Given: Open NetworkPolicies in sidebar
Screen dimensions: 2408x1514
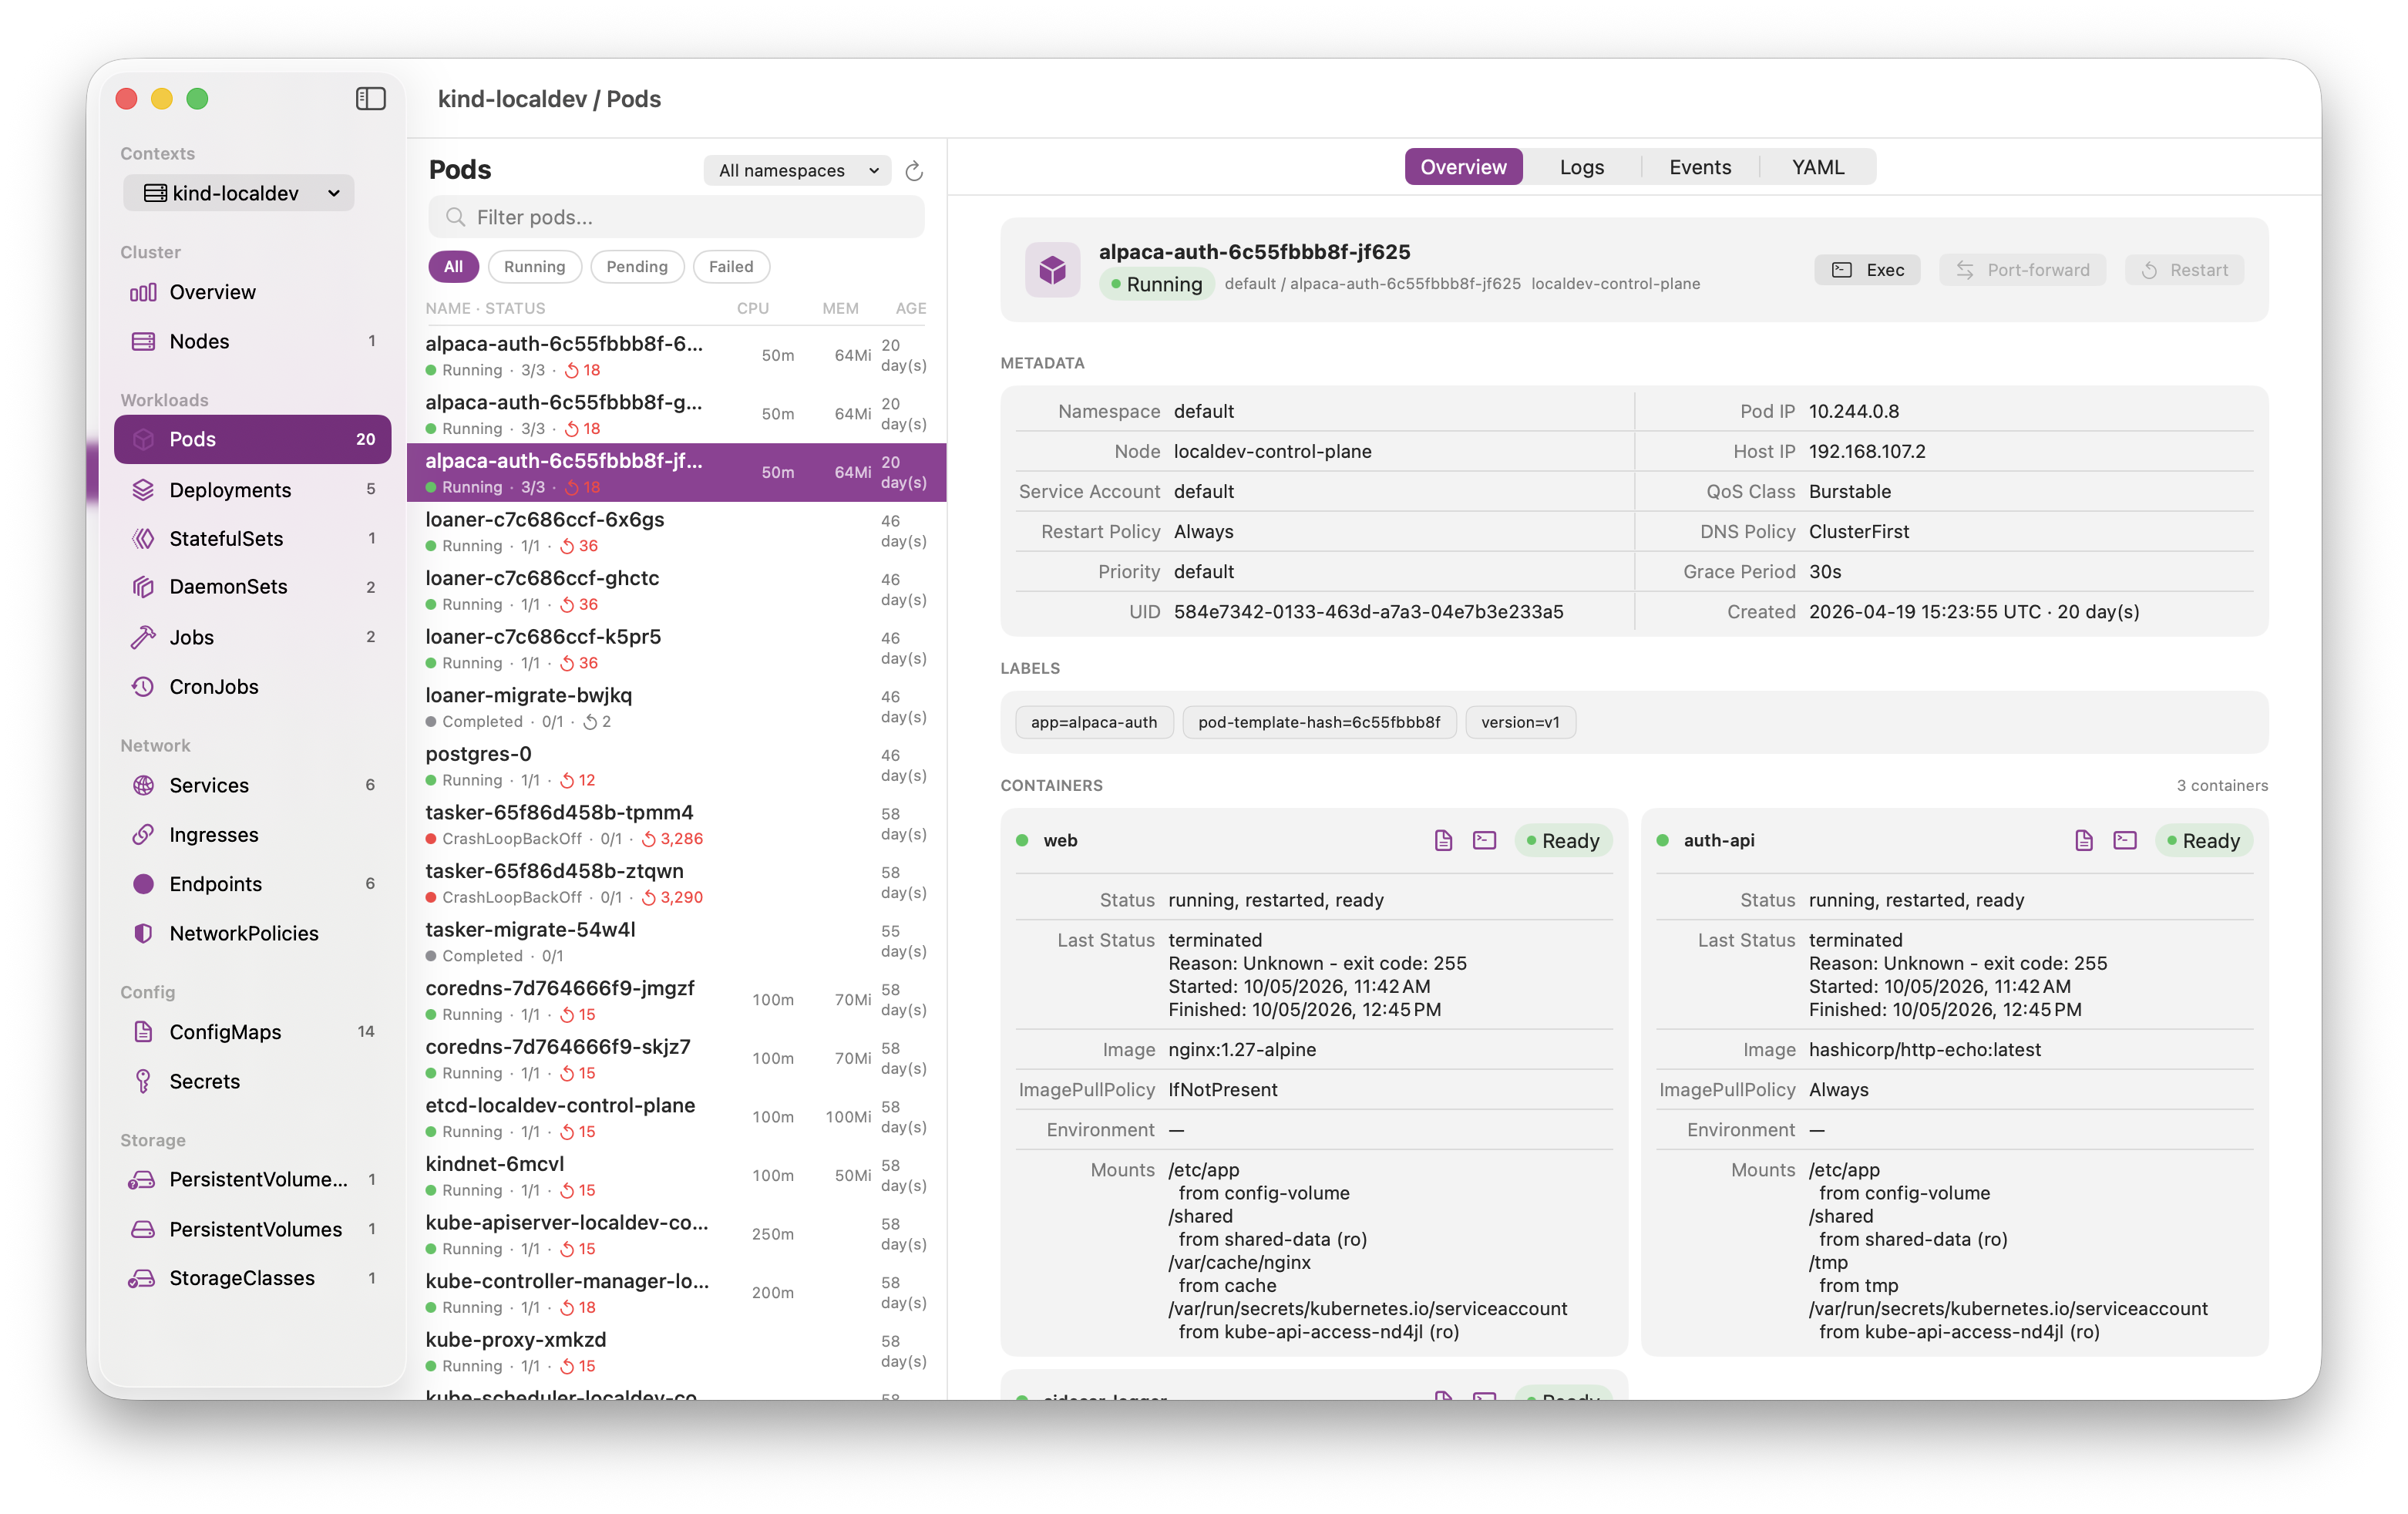Looking at the screenshot, I should [x=252, y=932].
